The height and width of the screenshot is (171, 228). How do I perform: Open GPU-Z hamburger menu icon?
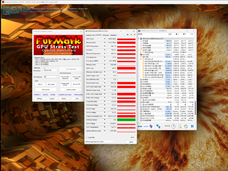click(135, 35)
